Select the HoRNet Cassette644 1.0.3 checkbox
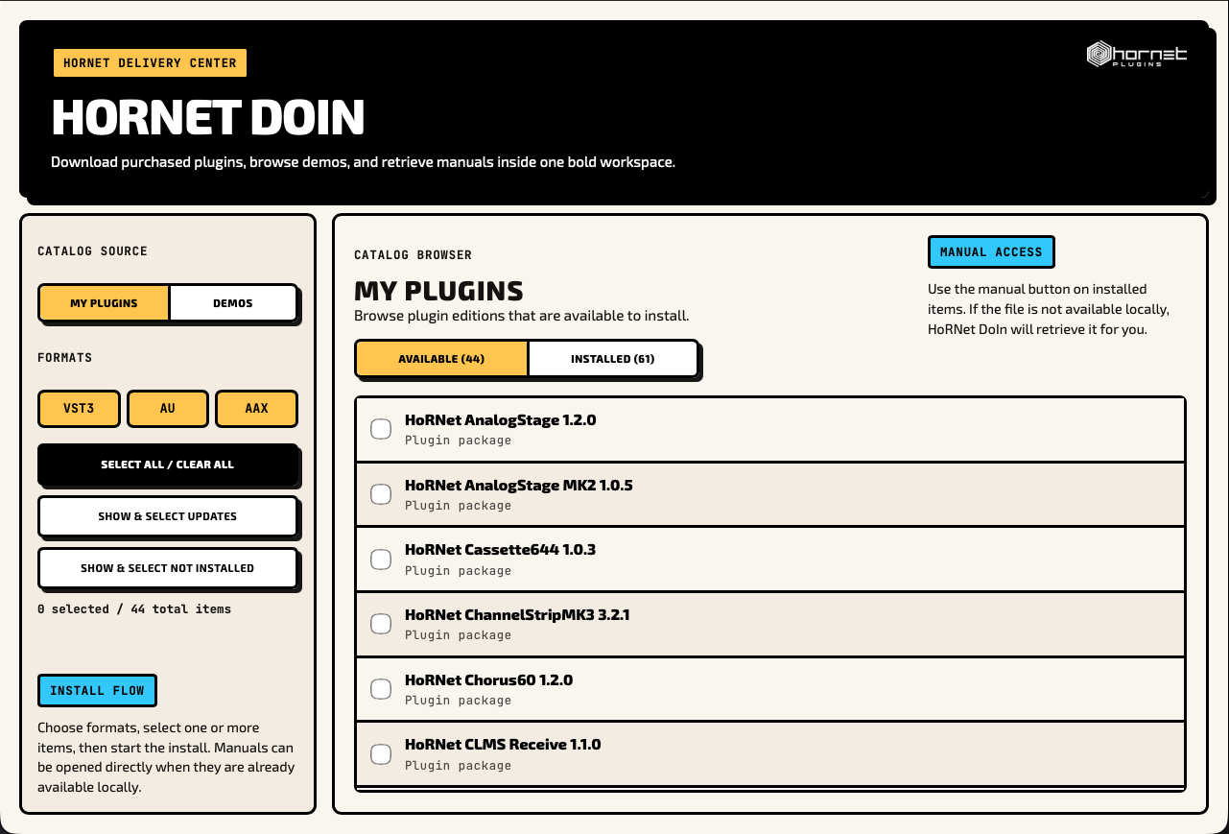 tap(381, 559)
